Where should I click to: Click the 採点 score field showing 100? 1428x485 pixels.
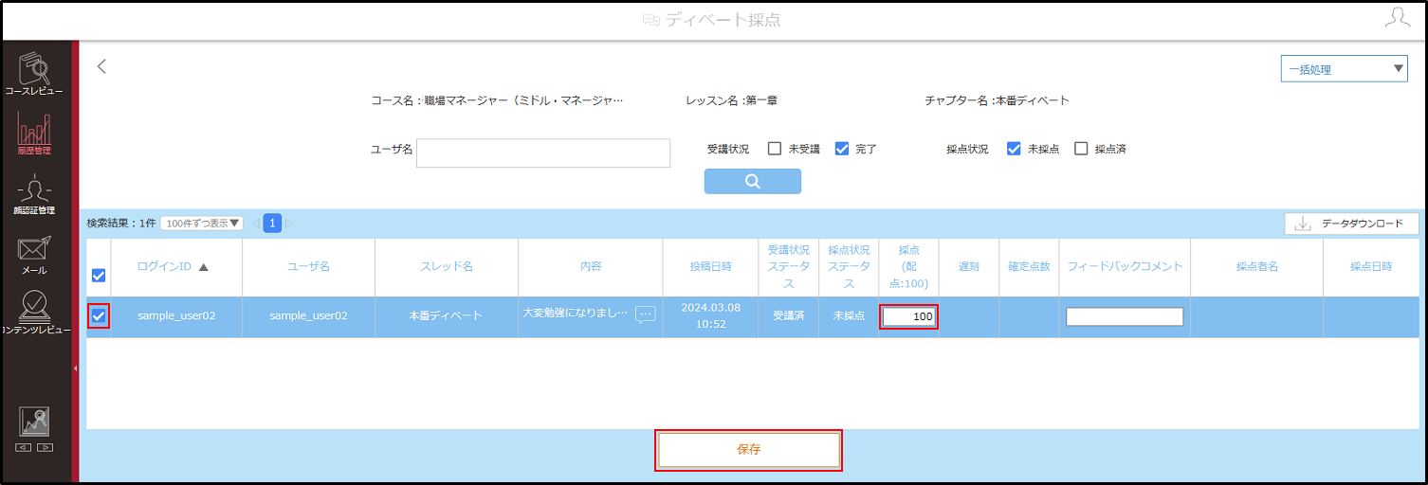[909, 316]
